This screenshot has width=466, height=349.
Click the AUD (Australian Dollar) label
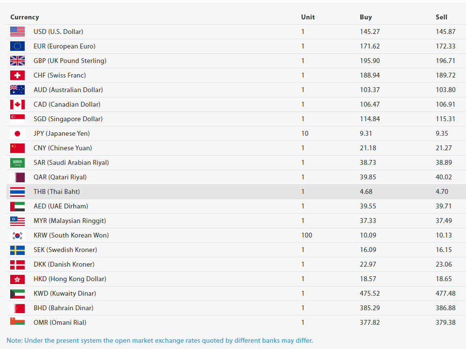pos(68,90)
